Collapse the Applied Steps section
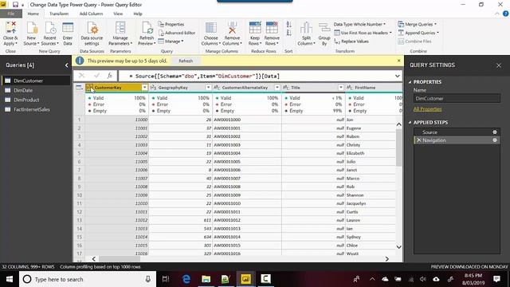Image resolution: width=510 pixels, height=287 pixels. pos(410,123)
